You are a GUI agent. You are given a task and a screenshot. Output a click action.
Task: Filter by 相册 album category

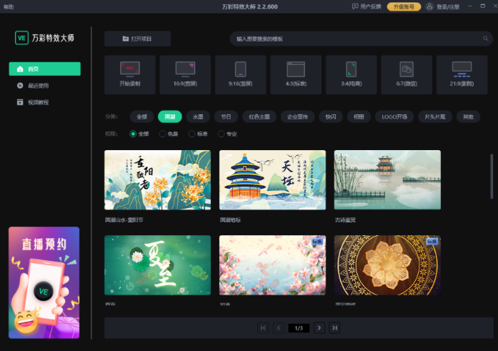coord(359,117)
